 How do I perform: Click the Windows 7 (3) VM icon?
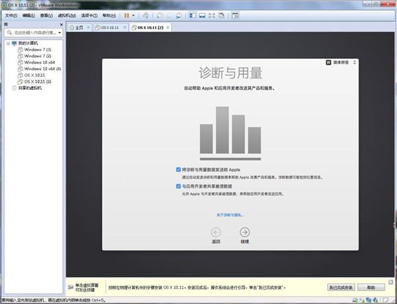coord(21,50)
